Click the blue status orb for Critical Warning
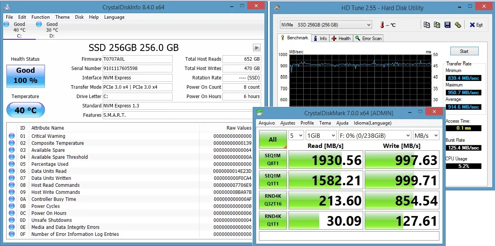The width and height of the screenshot is (495, 246). [12, 136]
